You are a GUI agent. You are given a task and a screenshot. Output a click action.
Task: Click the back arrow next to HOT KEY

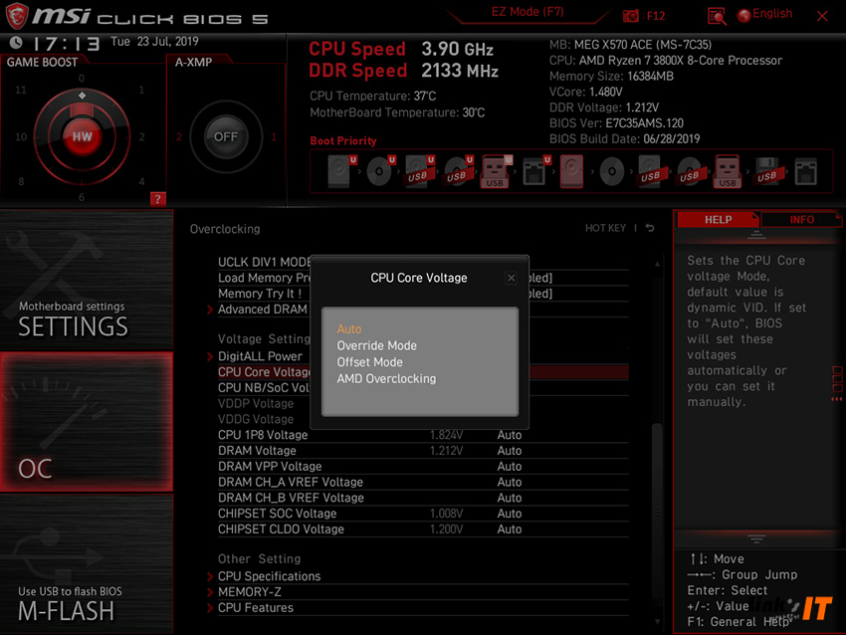click(x=650, y=228)
